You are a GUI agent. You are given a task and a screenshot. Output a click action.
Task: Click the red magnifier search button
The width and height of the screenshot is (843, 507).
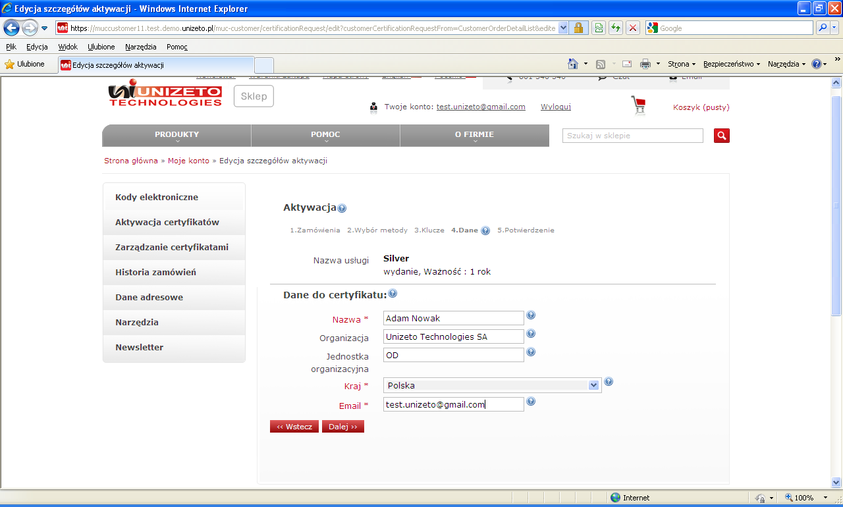click(722, 136)
